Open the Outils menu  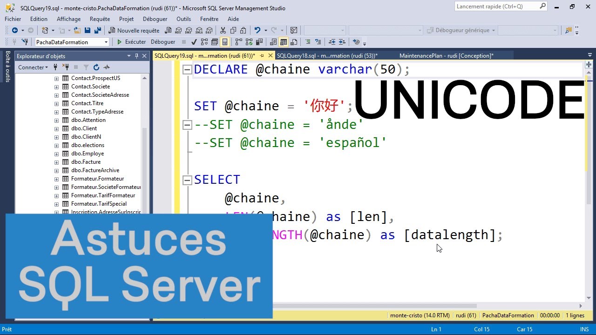[184, 19]
